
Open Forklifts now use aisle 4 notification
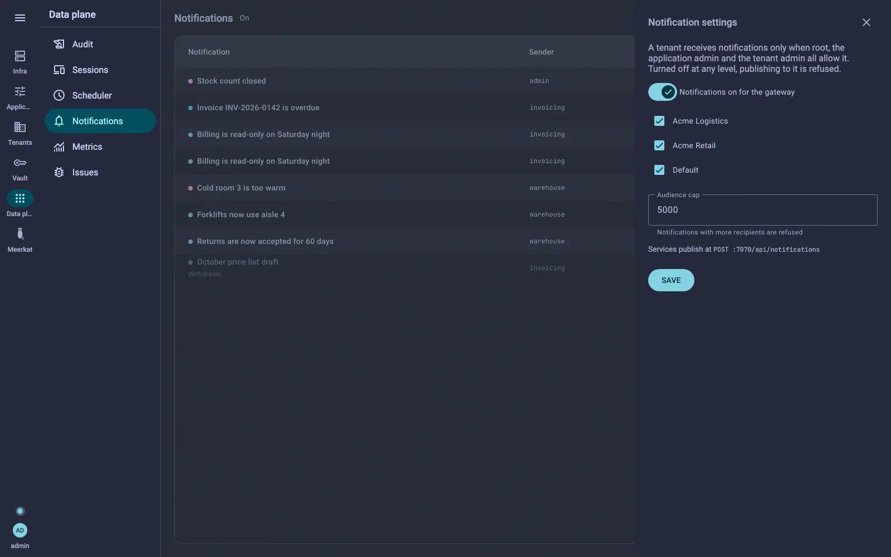click(x=405, y=214)
